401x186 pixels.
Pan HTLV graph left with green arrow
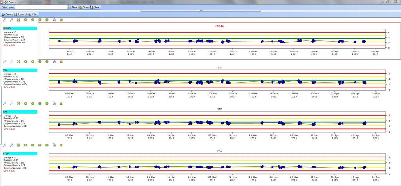(25, 145)
